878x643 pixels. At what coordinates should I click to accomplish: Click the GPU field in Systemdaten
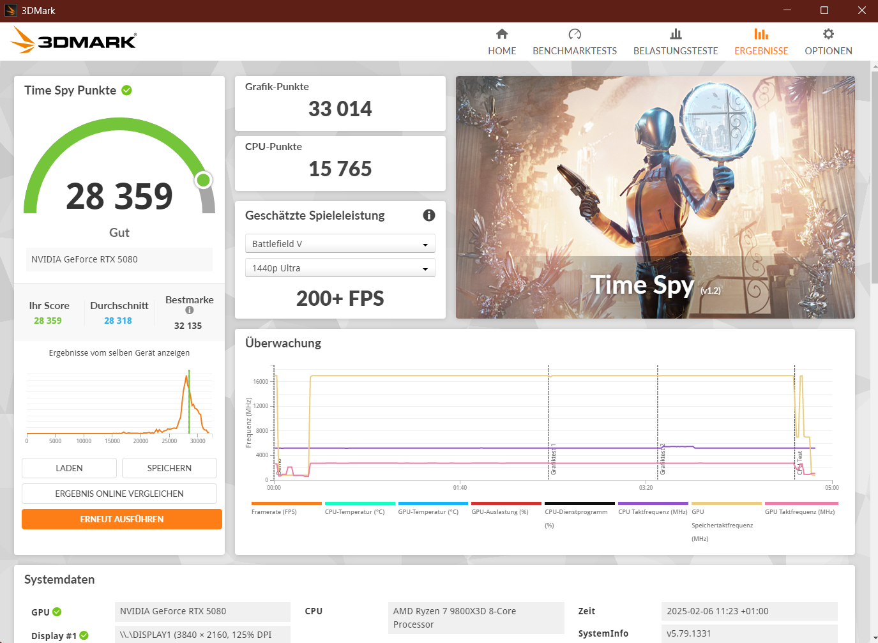202,611
